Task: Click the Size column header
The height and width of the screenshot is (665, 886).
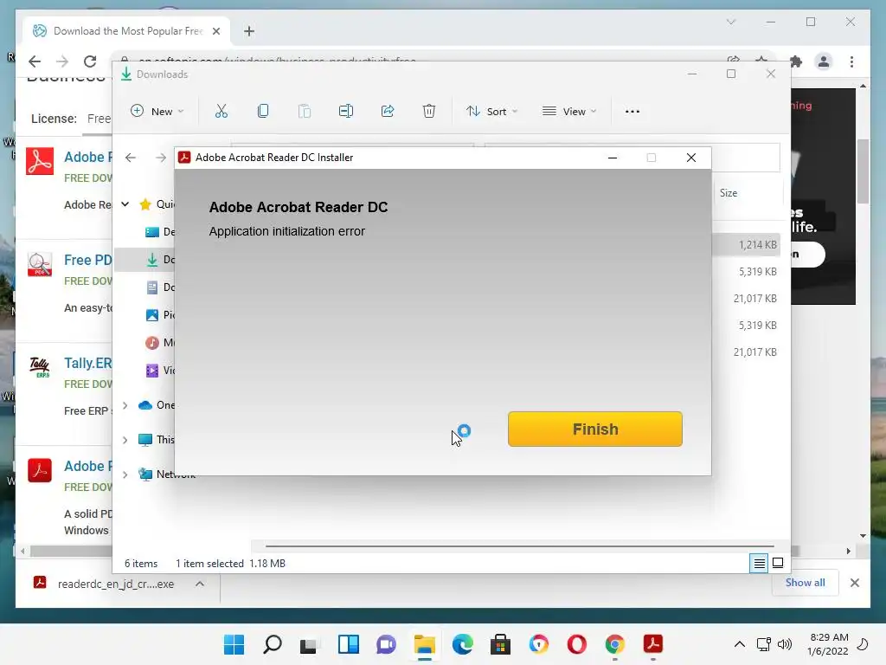Action: coord(729,193)
